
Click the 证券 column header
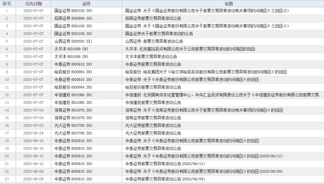[x=86, y=4]
